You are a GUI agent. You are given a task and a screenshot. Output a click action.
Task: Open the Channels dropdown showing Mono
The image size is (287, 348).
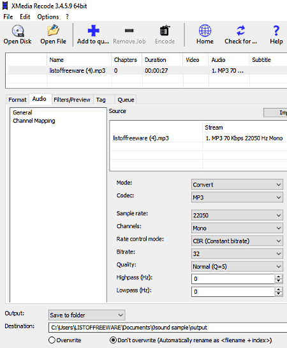click(237, 228)
